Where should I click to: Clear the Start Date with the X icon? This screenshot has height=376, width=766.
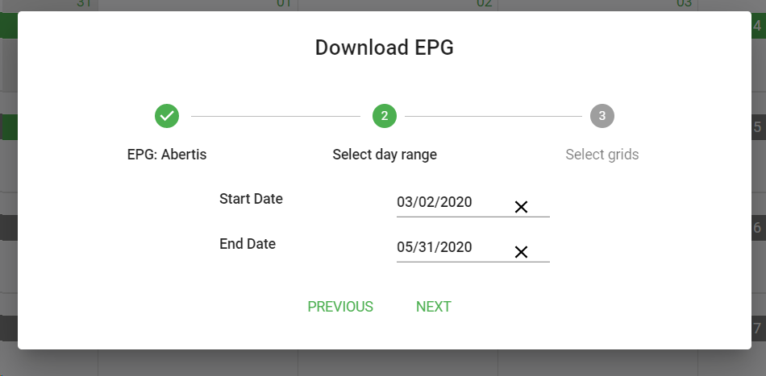[521, 207]
